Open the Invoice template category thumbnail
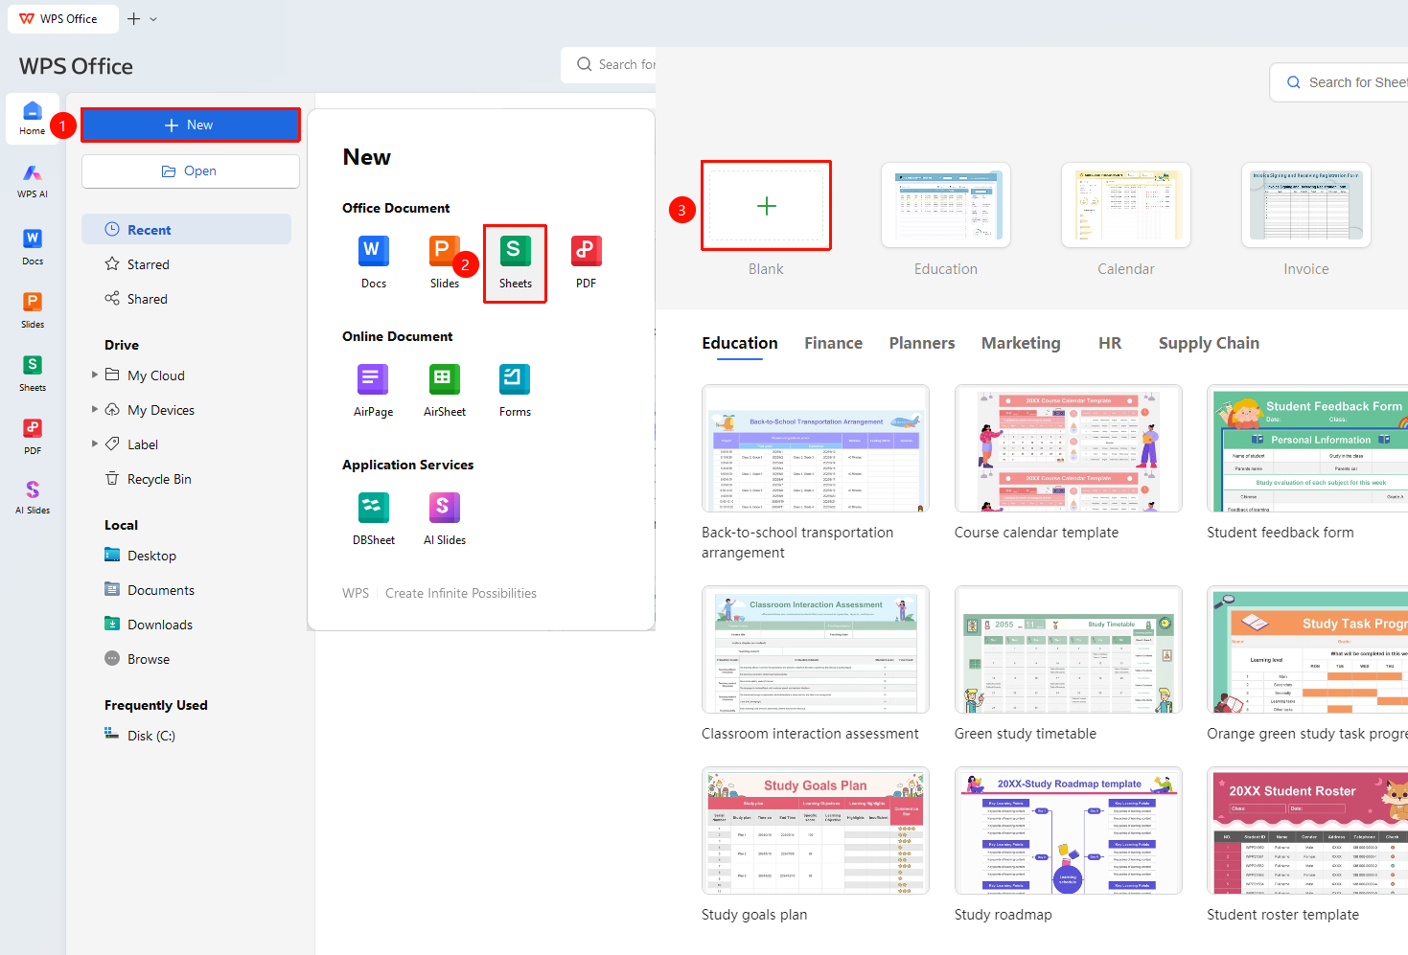The width and height of the screenshot is (1408, 955). 1306,205
